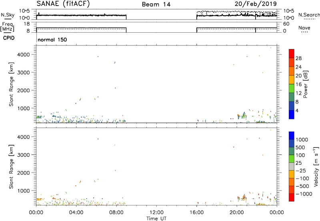Click the "Beam 14" header text

156,4
